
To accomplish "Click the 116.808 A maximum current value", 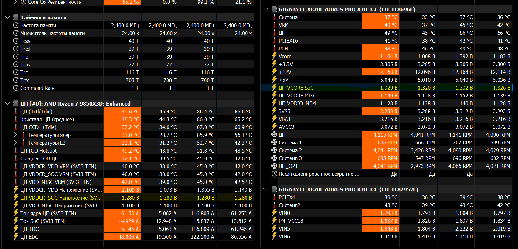I will (202, 213).
